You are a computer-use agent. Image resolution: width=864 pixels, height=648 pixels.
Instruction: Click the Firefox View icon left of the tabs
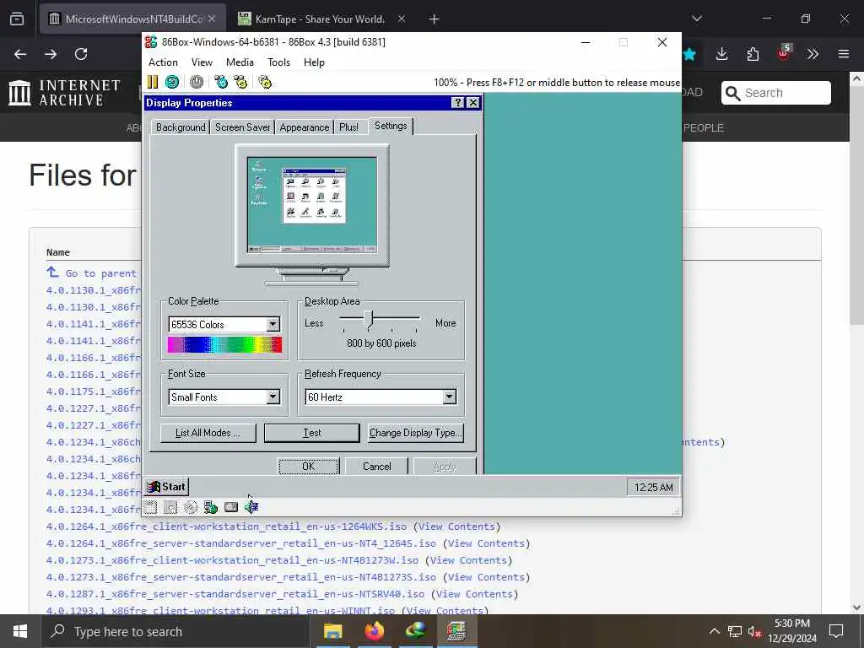[17, 19]
